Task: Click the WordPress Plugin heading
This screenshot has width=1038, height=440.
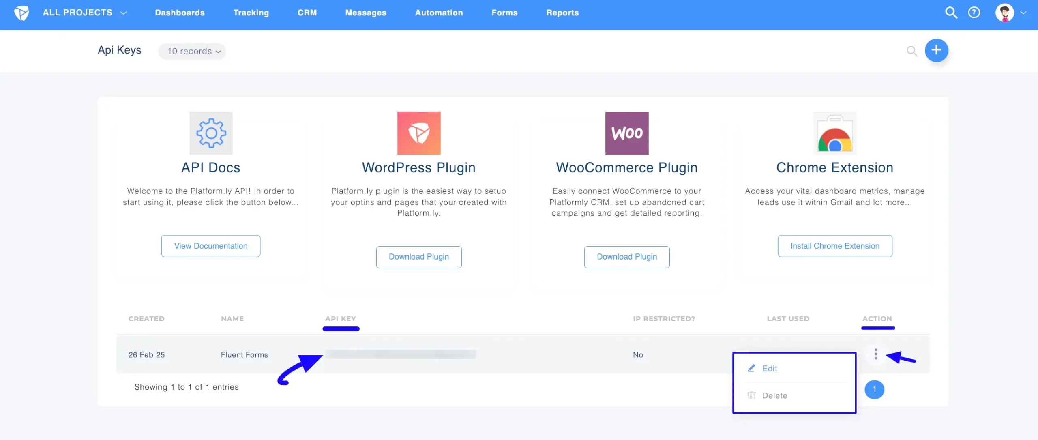Action: 419,168
